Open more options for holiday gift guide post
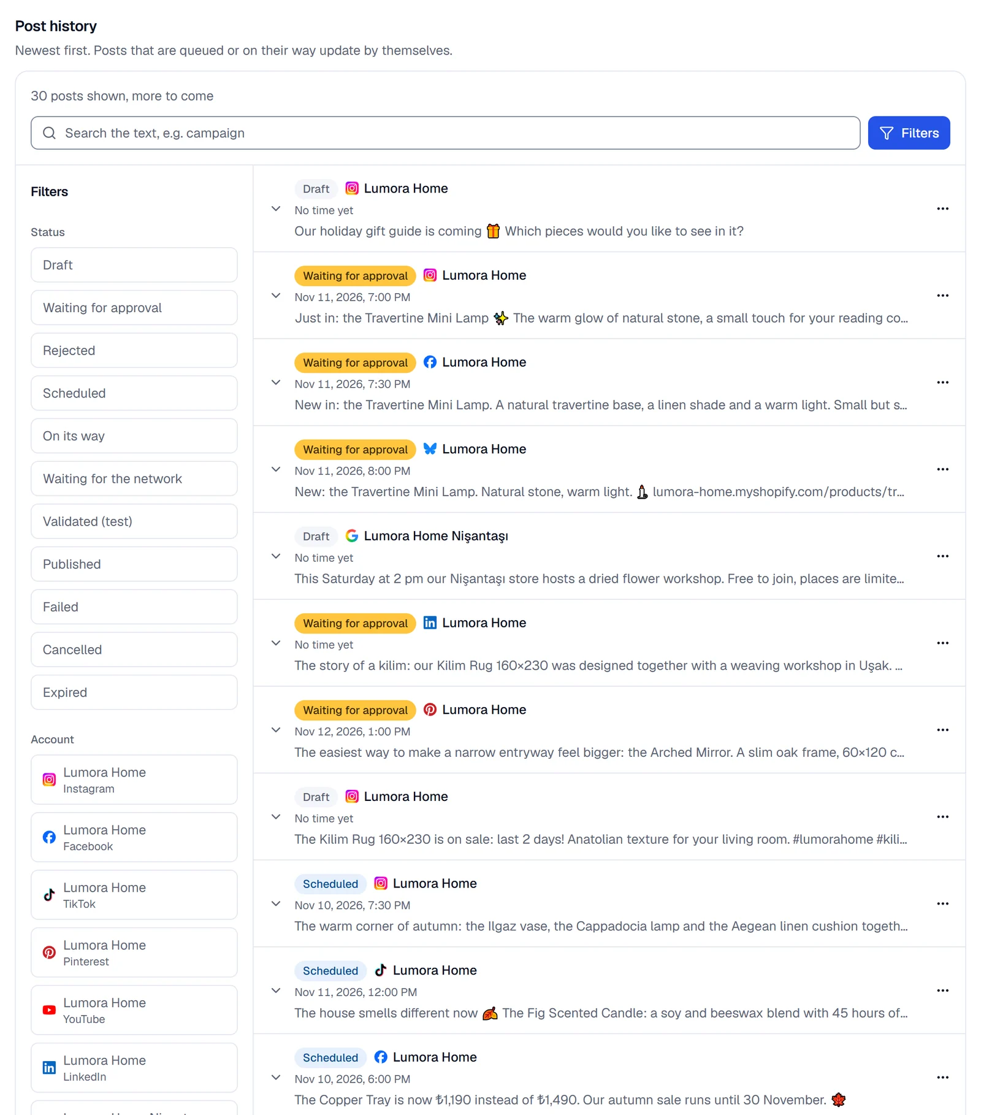Screen dimensions: 981x1115 [942, 209]
